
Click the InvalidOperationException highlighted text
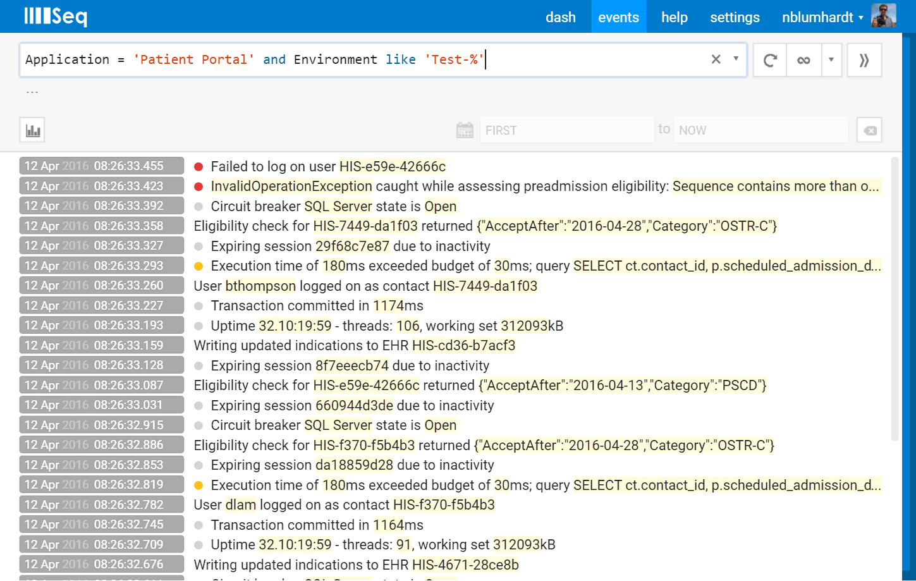(x=291, y=186)
